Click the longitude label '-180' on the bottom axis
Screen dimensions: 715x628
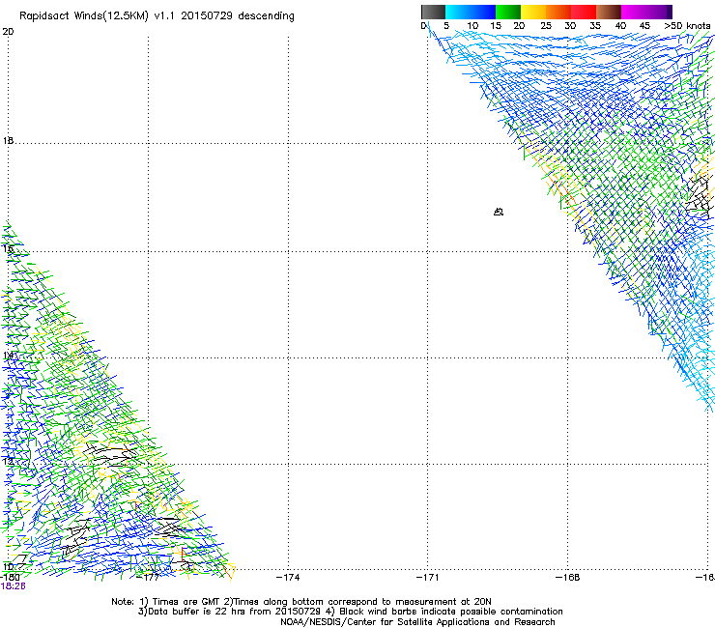[10, 577]
